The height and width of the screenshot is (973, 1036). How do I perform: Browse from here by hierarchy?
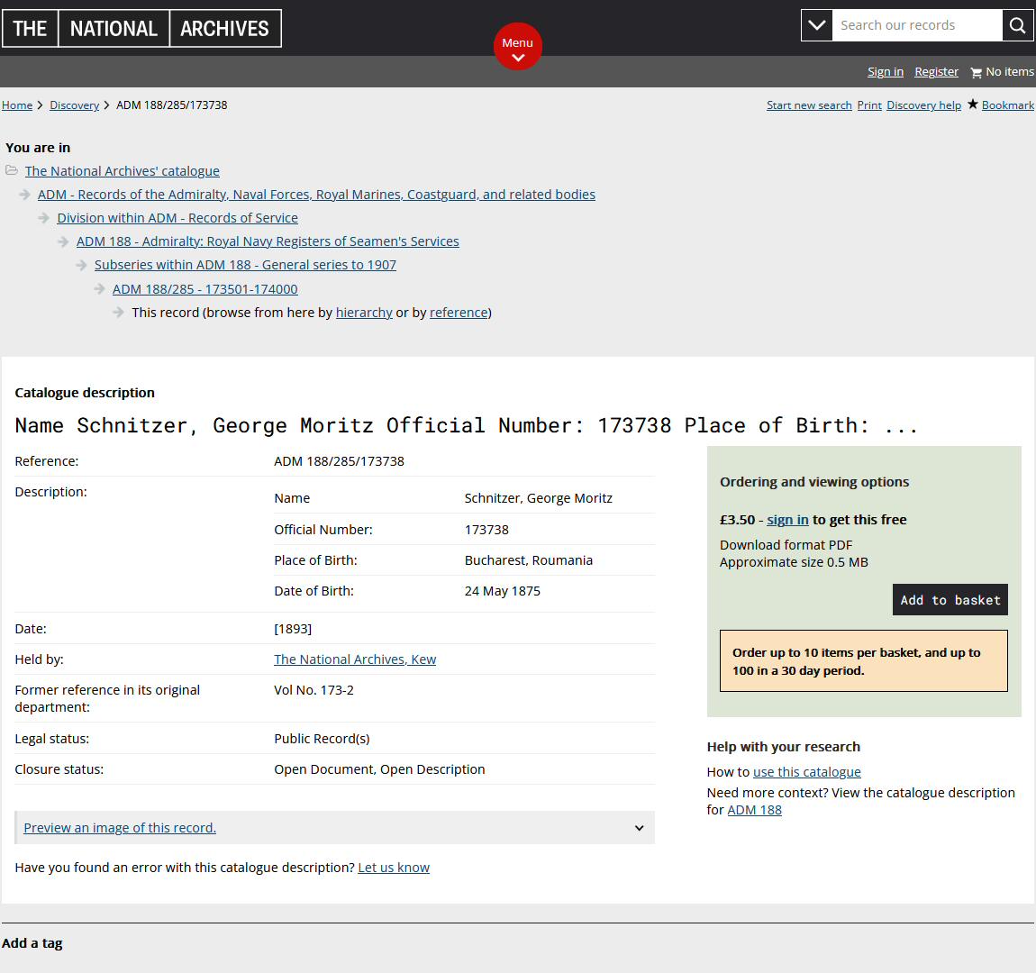[364, 313]
